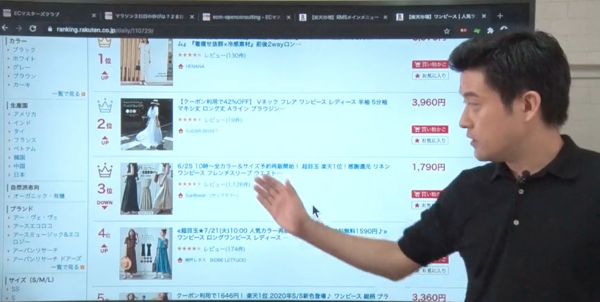Filter color by ホワイト
Viewport: 600px width, 302px height.
coord(24,59)
